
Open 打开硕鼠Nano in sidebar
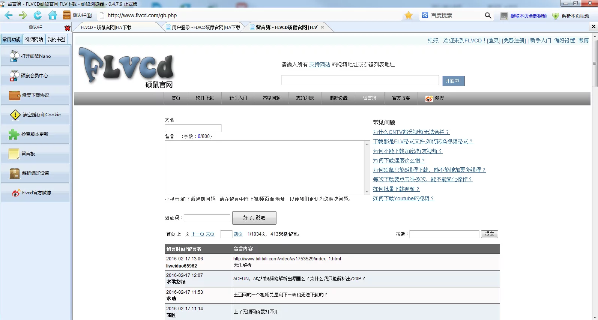click(x=35, y=56)
